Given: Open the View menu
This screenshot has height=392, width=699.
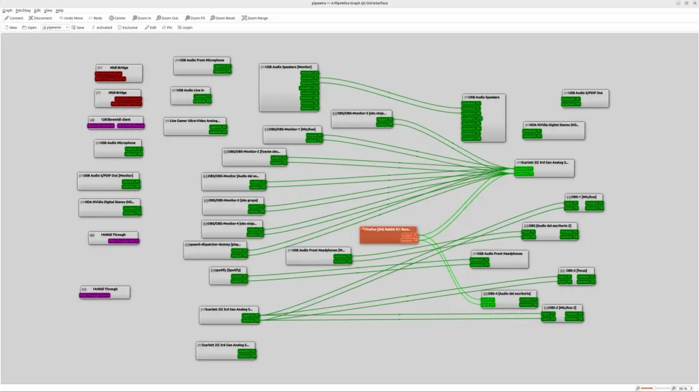Looking at the screenshot, I should [x=48, y=10].
